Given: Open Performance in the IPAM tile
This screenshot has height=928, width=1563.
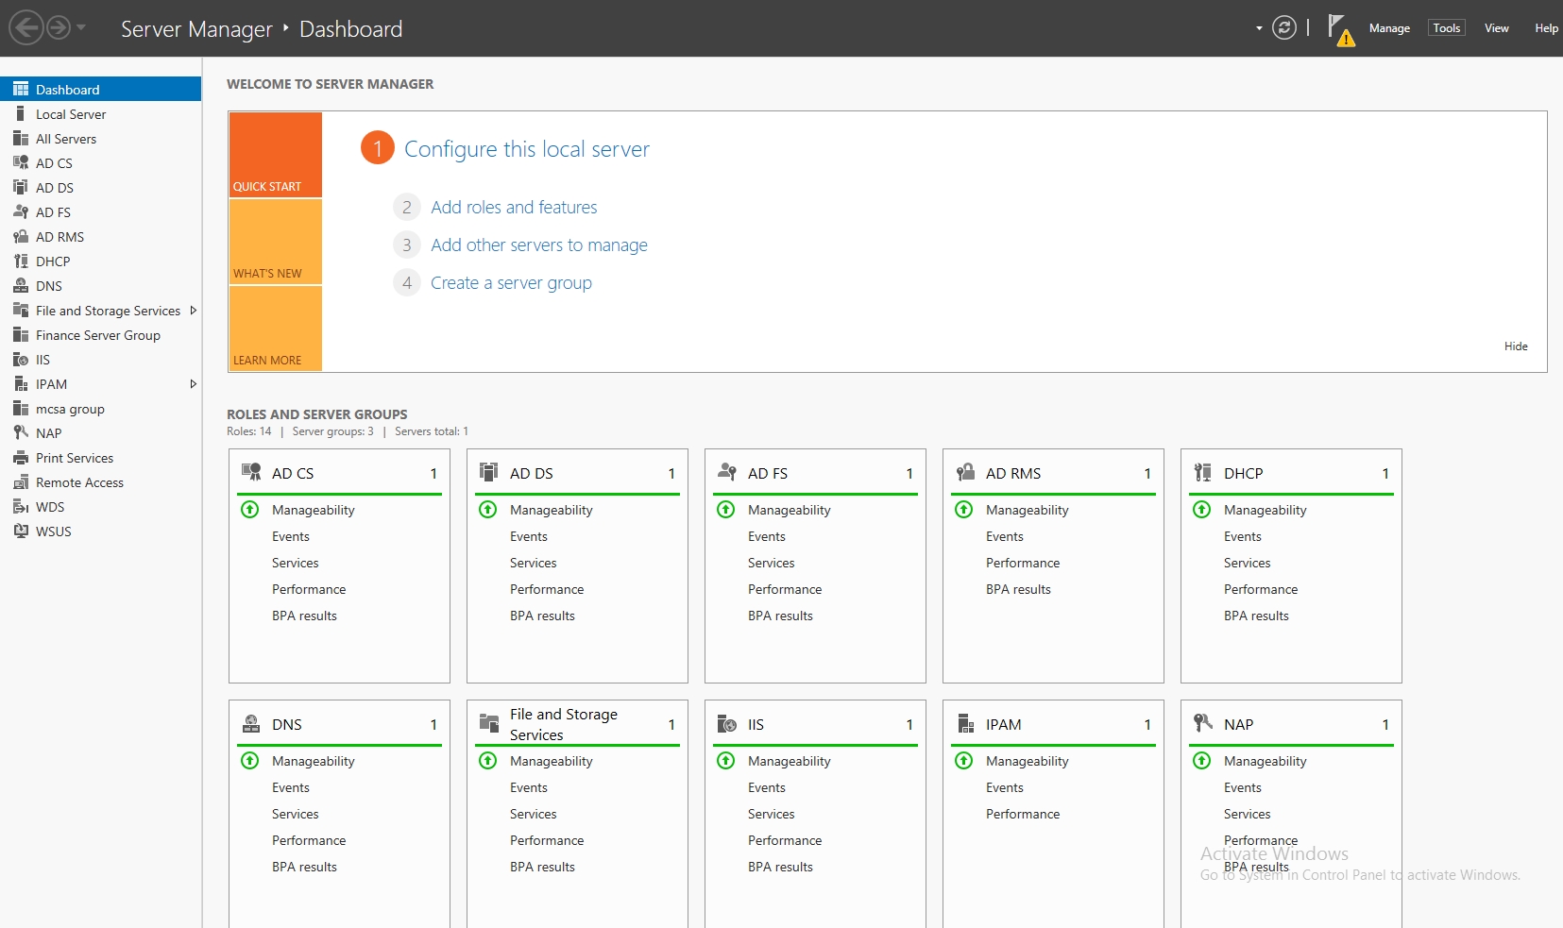Looking at the screenshot, I should click(x=1023, y=814).
